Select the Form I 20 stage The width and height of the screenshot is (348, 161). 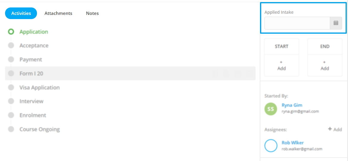tap(130, 73)
